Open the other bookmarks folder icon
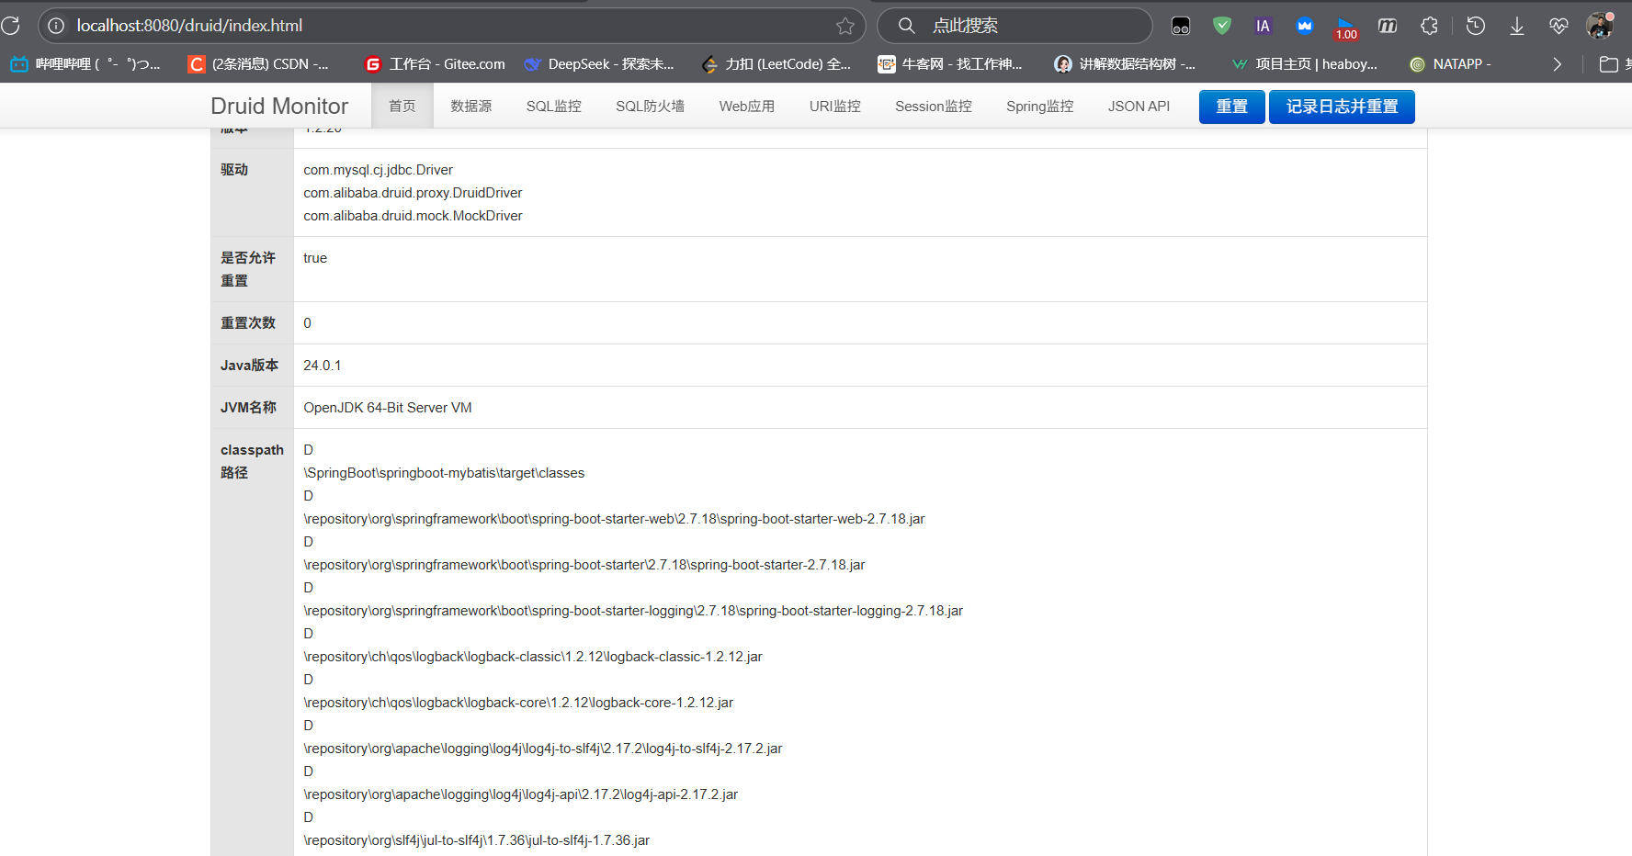Viewport: 1632px width, 856px height. (x=1609, y=64)
